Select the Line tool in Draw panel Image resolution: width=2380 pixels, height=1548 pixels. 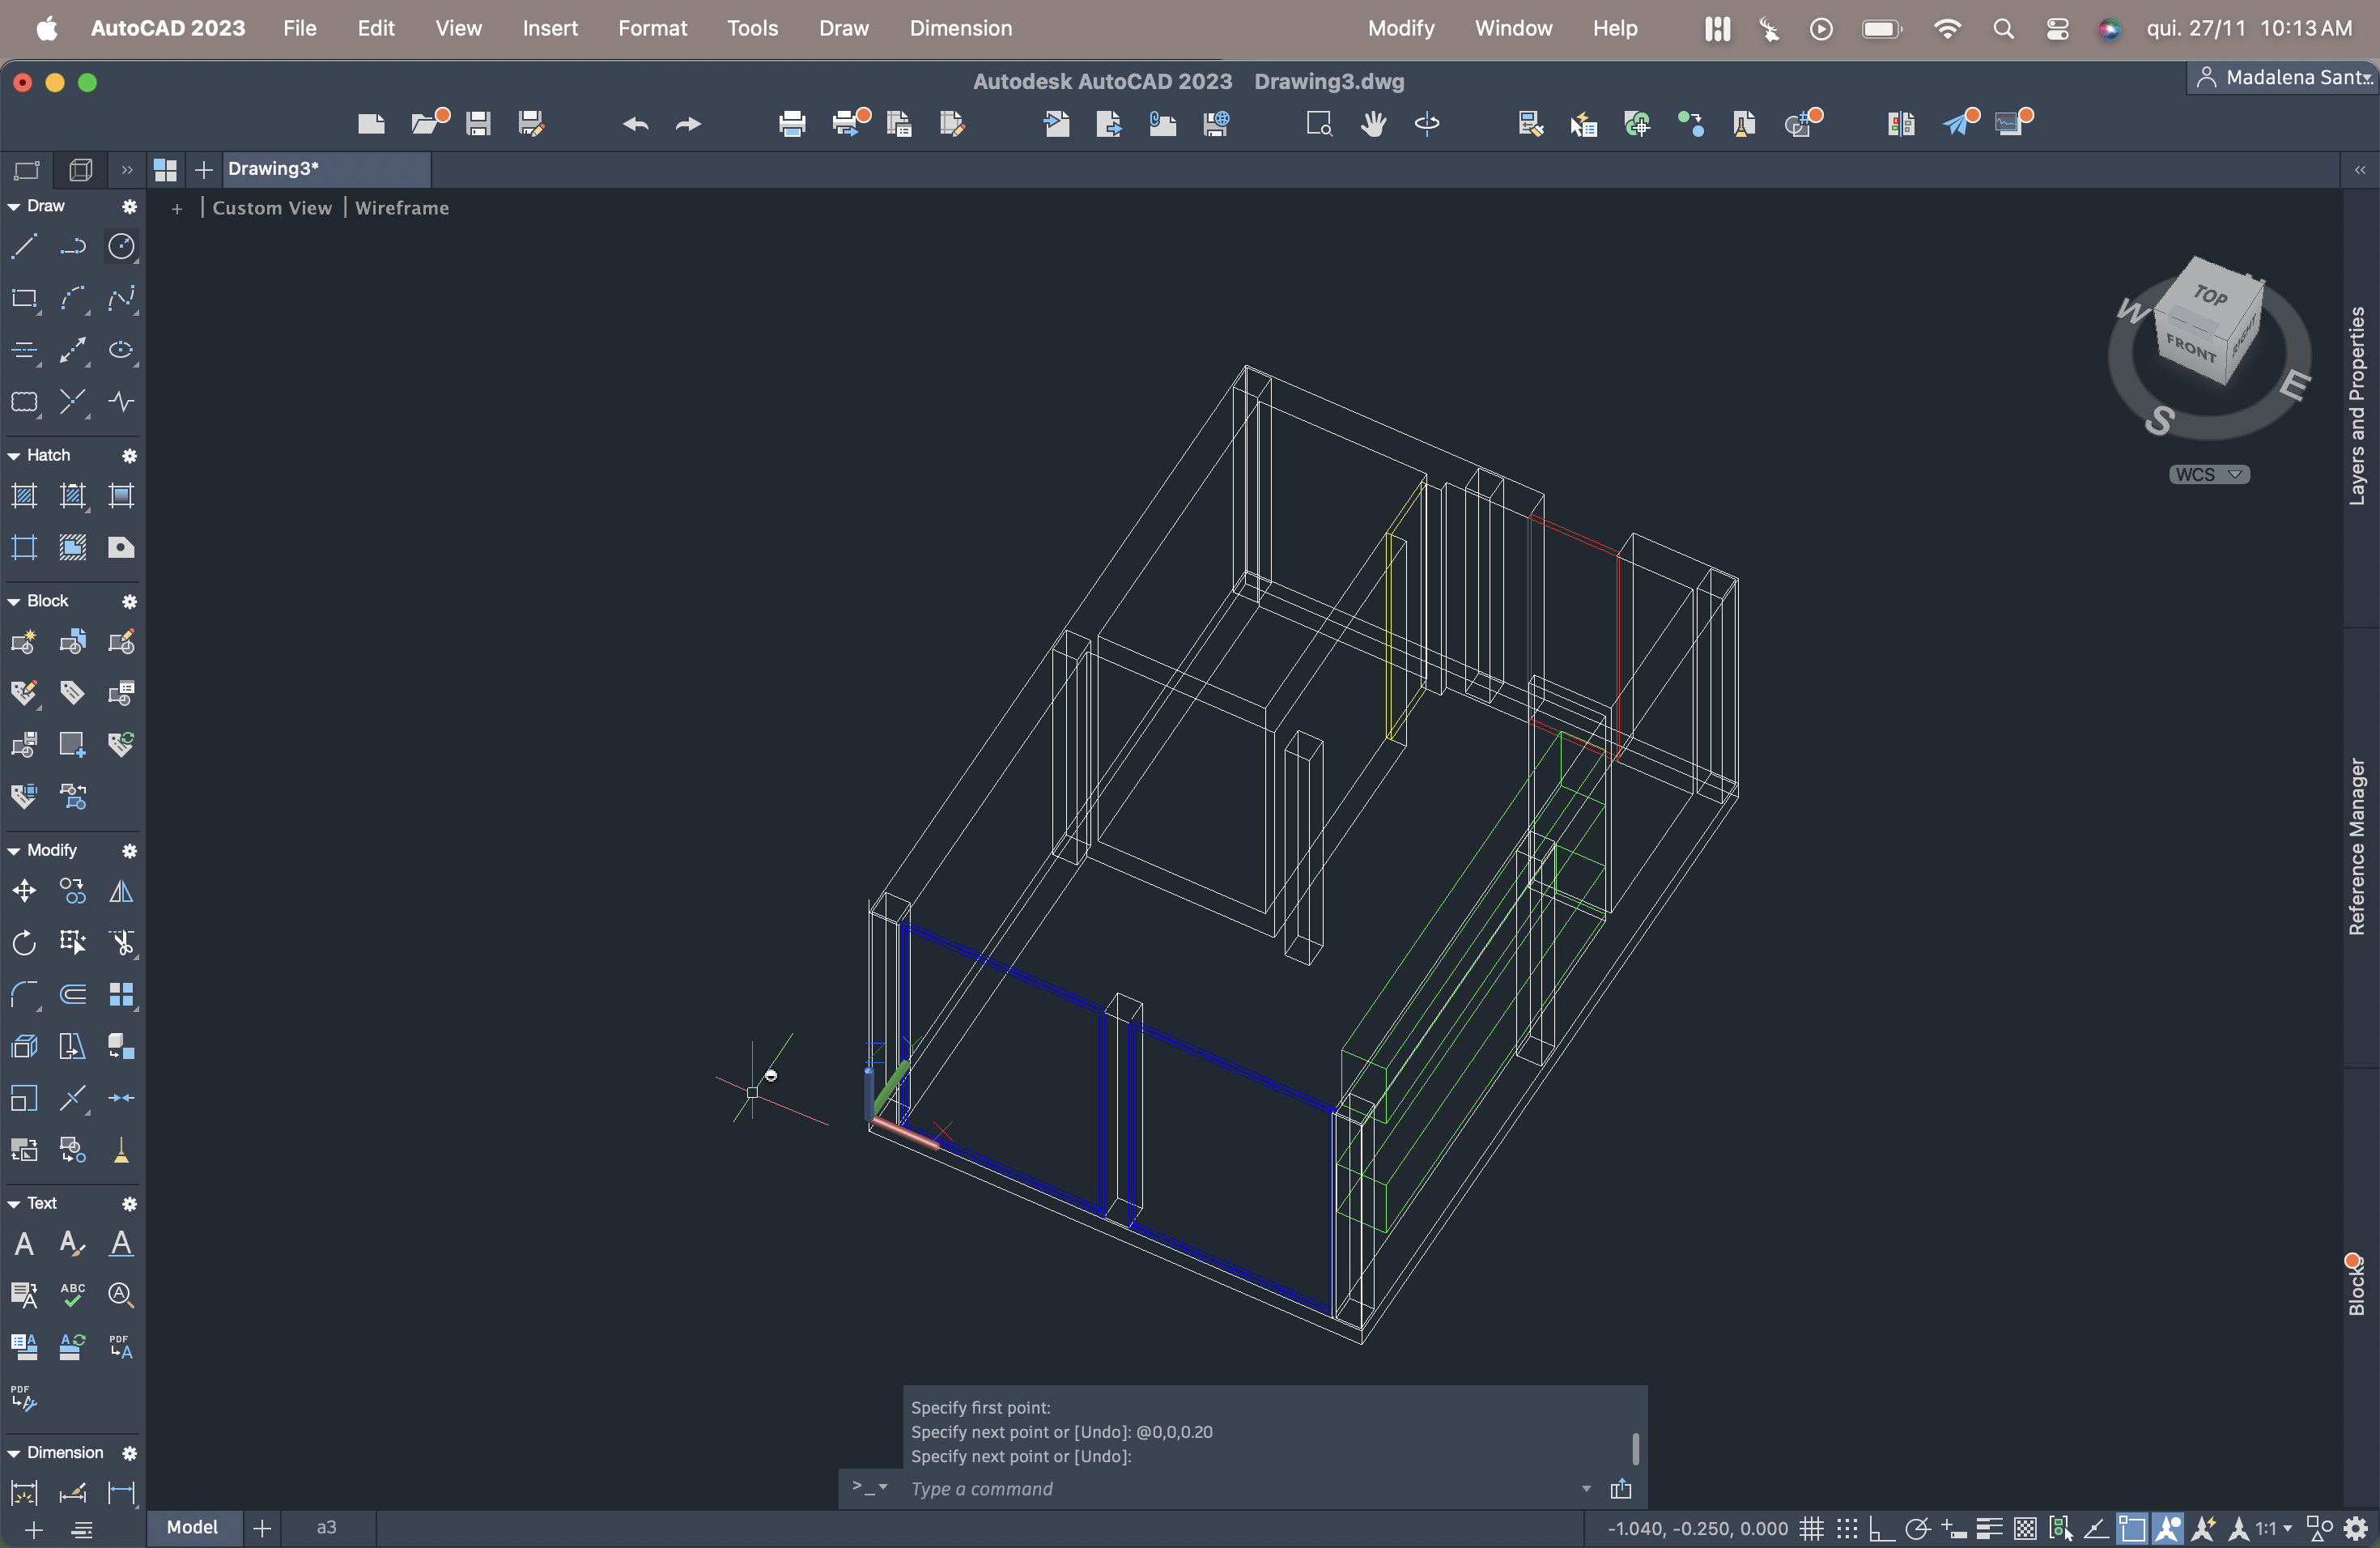point(24,246)
